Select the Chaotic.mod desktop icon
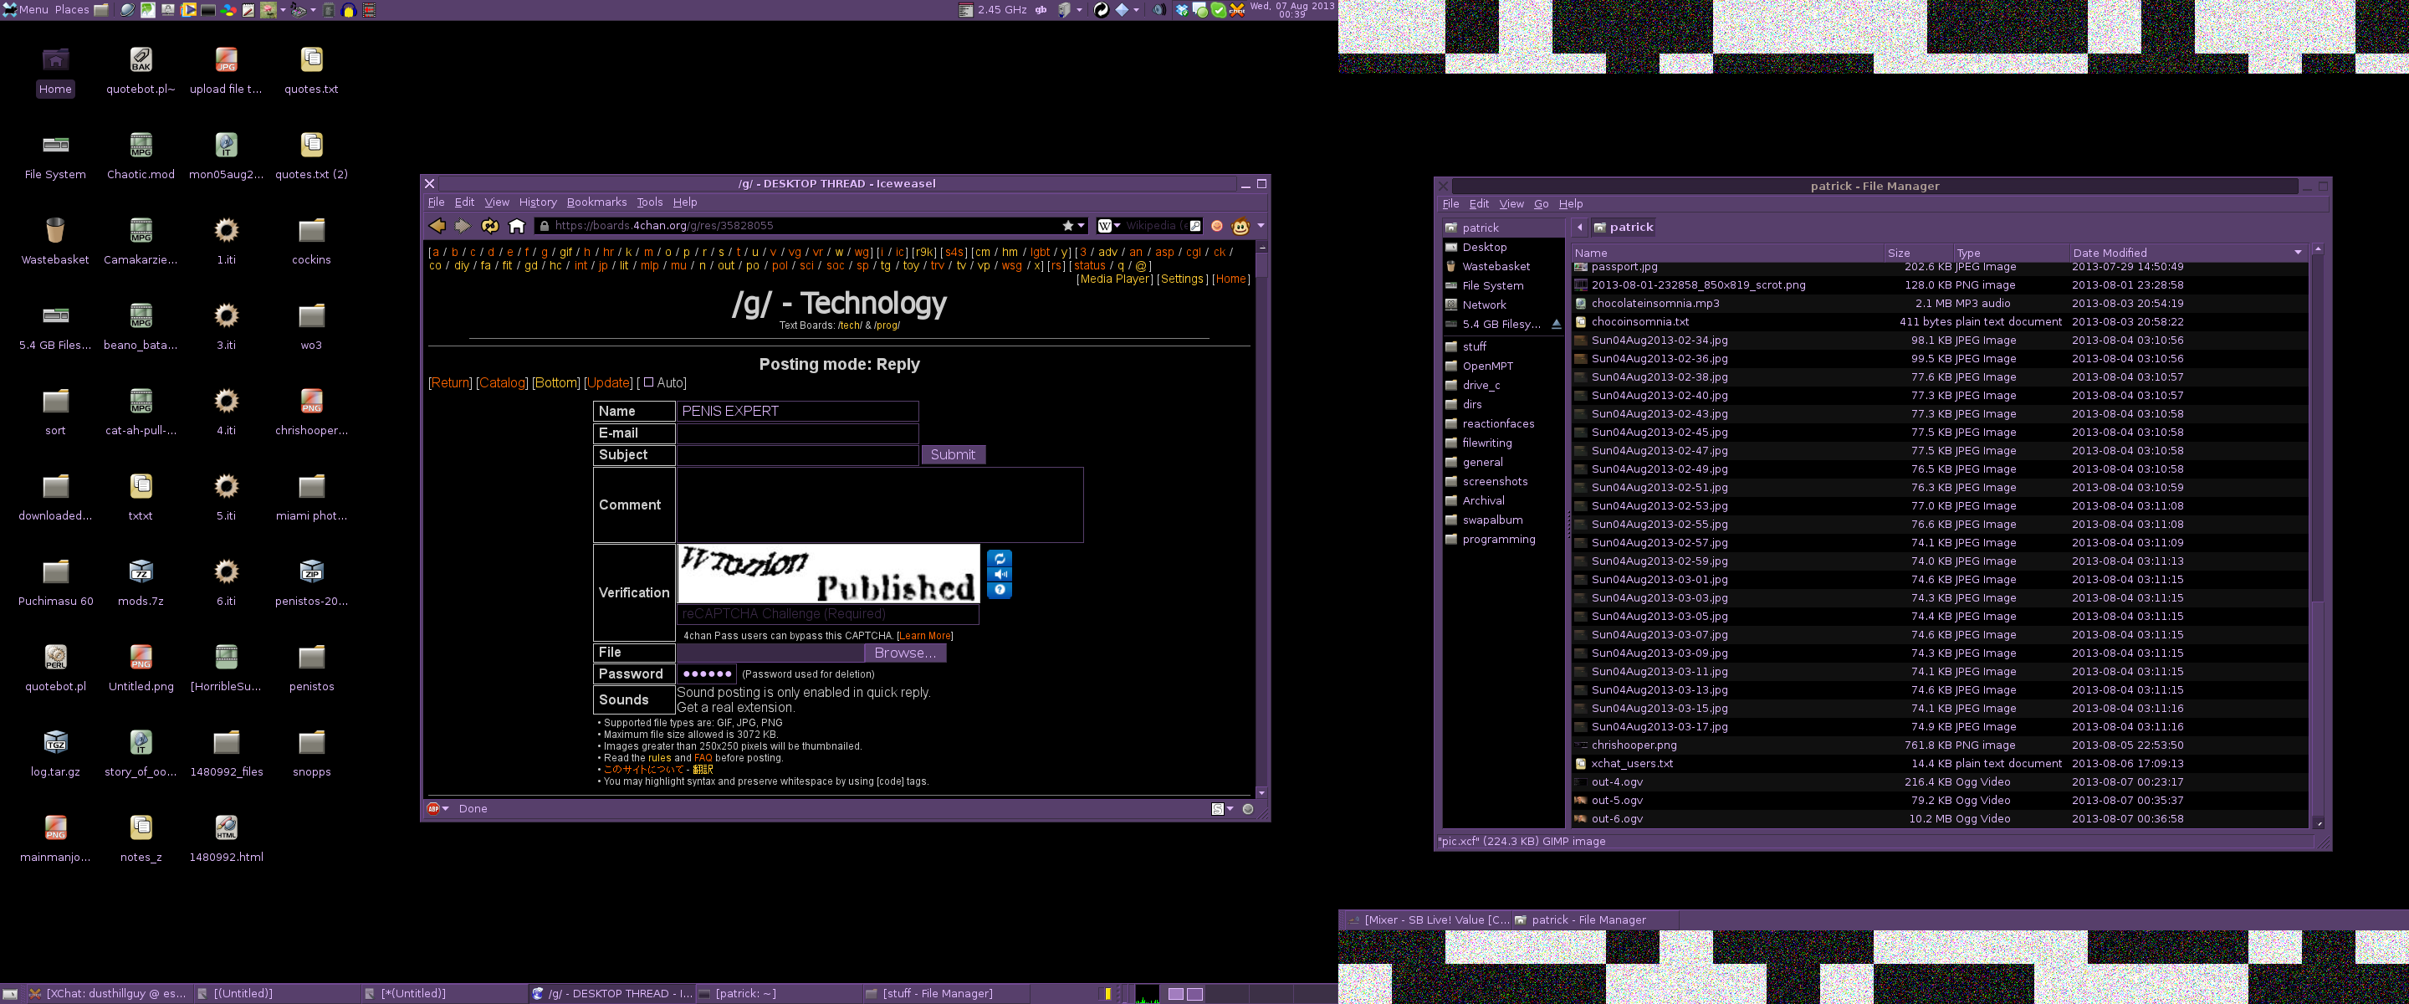The width and height of the screenshot is (2409, 1004). point(141,155)
